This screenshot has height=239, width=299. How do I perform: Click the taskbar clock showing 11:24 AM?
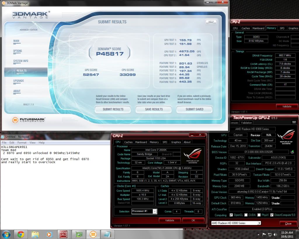click(x=287, y=234)
